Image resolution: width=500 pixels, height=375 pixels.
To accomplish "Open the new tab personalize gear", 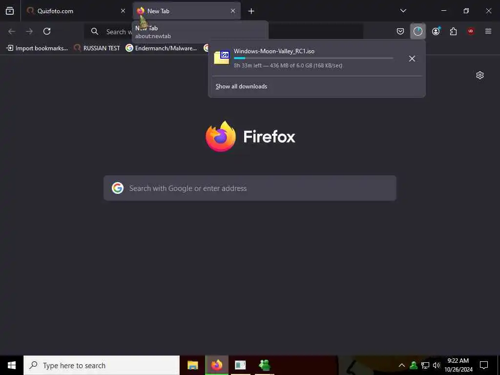I will click(x=479, y=75).
